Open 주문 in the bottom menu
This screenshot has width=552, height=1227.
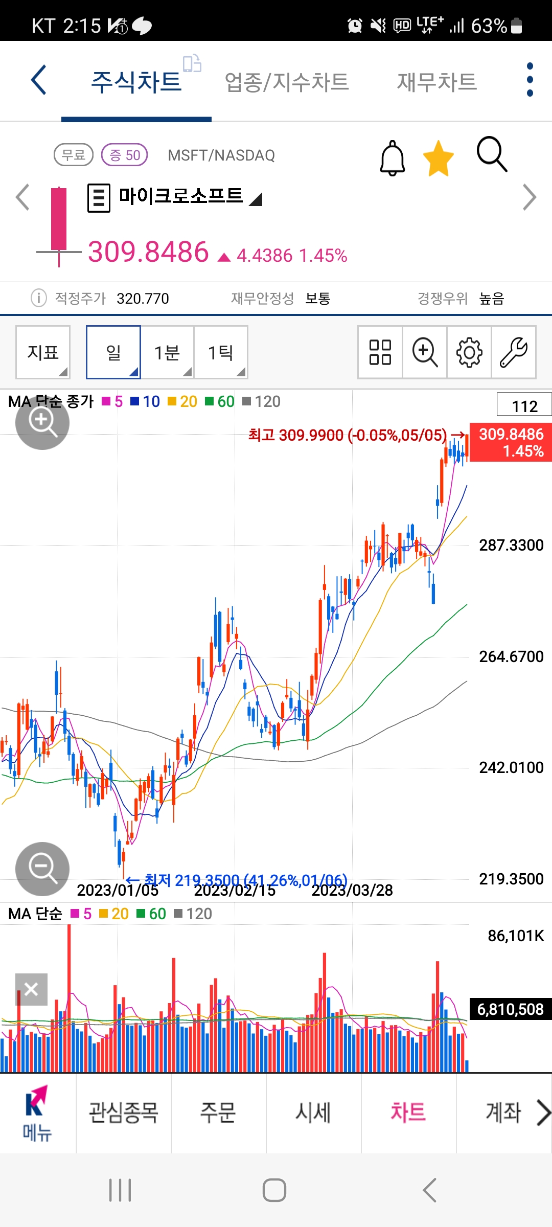click(x=218, y=1113)
